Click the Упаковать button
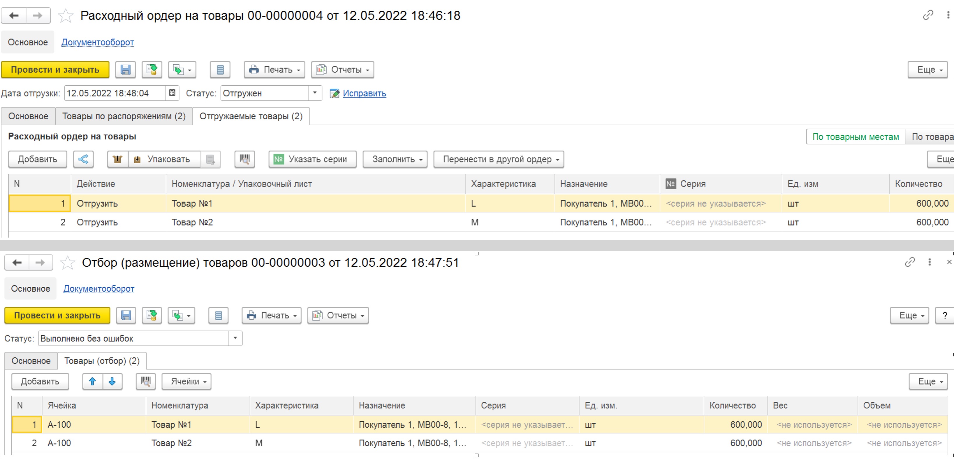The height and width of the screenshot is (460, 954). click(165, 159)
